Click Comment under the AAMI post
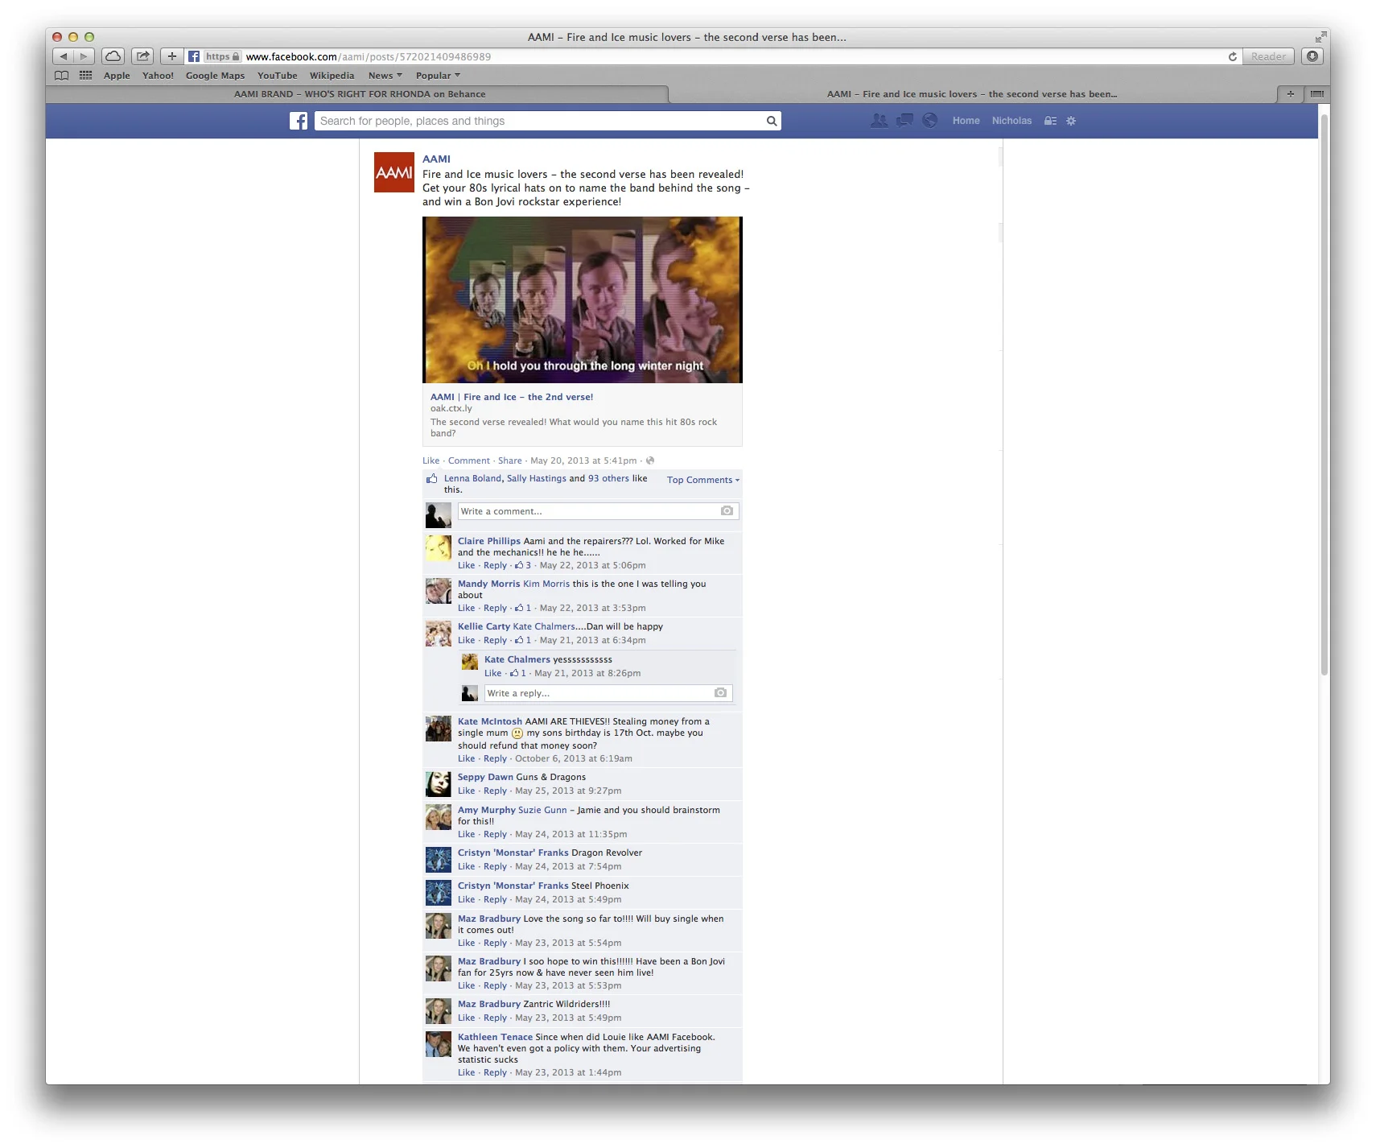Screen dimensions: 1376x1148 pos(469,460)
